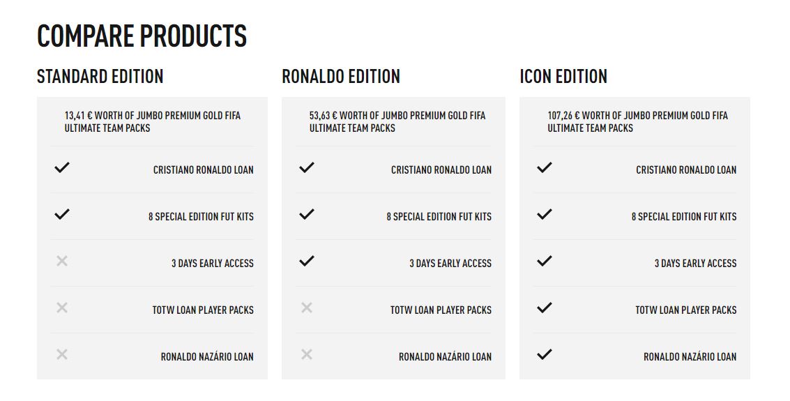The width and height of the screenshot is (790, 401).
Task: Click Icon Edition TOTW Loan Player Packs checkmark
Action: [x=545, y=308]
